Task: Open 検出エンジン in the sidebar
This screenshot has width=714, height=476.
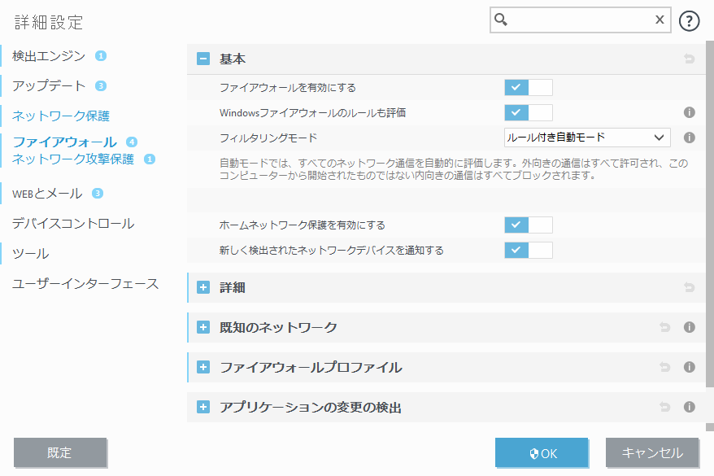Action: click(49, 56)
